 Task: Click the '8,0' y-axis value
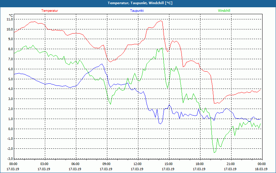coord(11,49)
